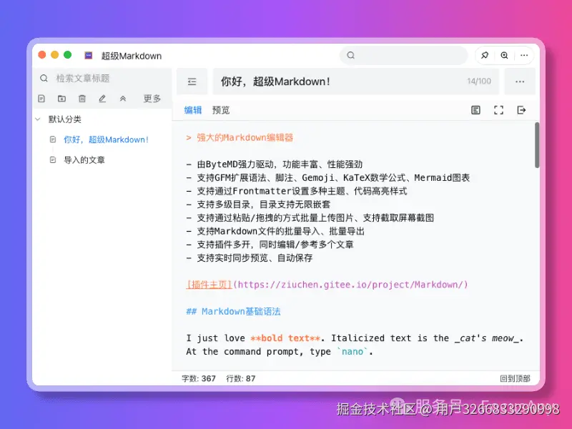This screenshot has width=572, height=429.
Task: Open the 导入的文章 article
Action: [84, 159]
